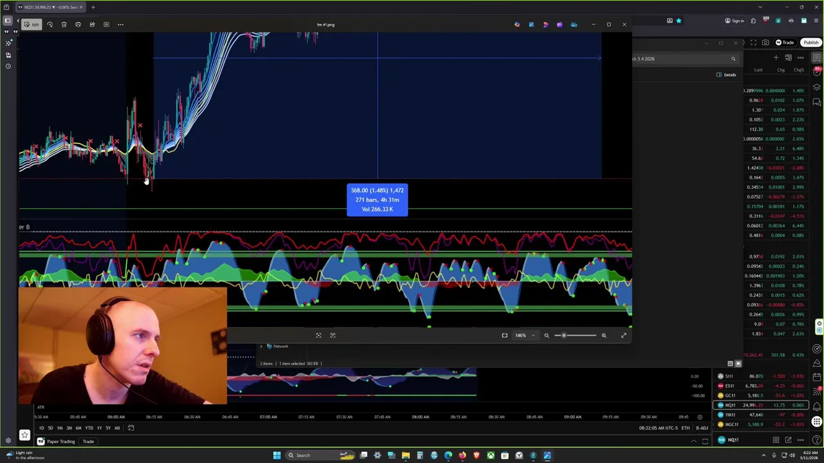
Task: Select the MGC1! watchlist row
Action: [760, 424]
